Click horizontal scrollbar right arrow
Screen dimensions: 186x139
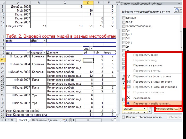click(112, 120)
